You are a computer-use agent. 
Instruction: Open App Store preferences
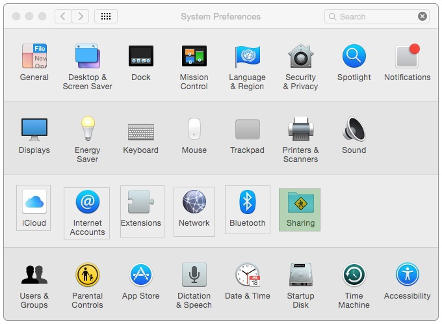[x=141, y=281]
